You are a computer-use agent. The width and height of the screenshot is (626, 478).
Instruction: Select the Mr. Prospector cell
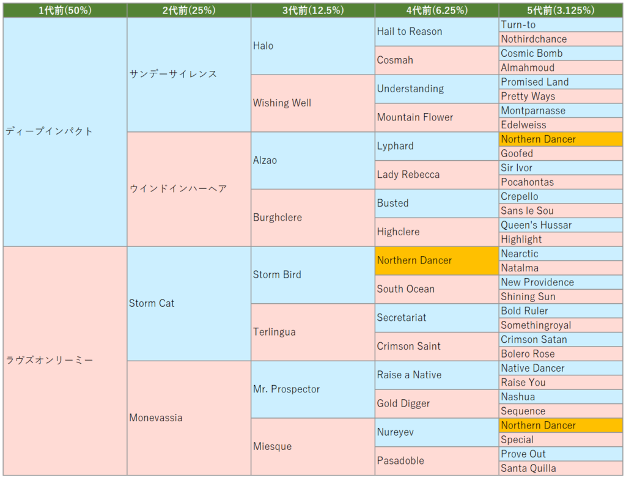point(313,389)
